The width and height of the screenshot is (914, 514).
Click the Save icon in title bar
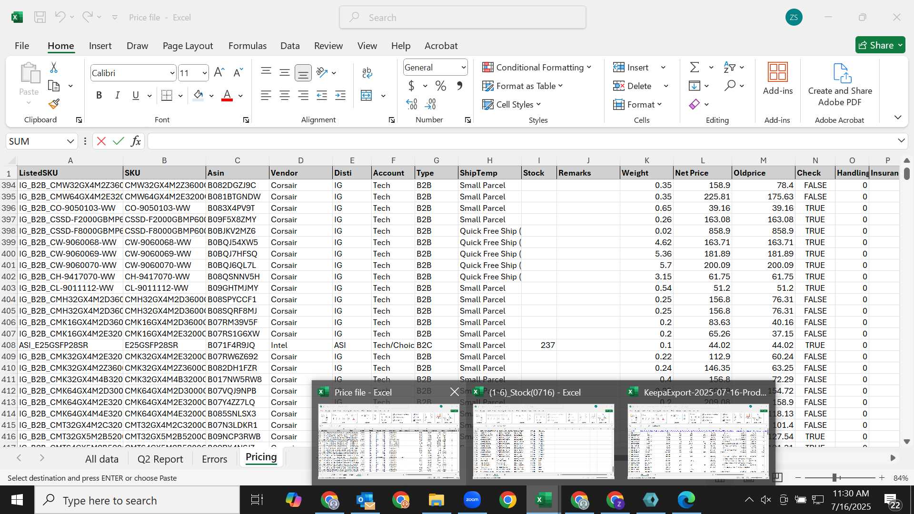[x=40, y=17]
